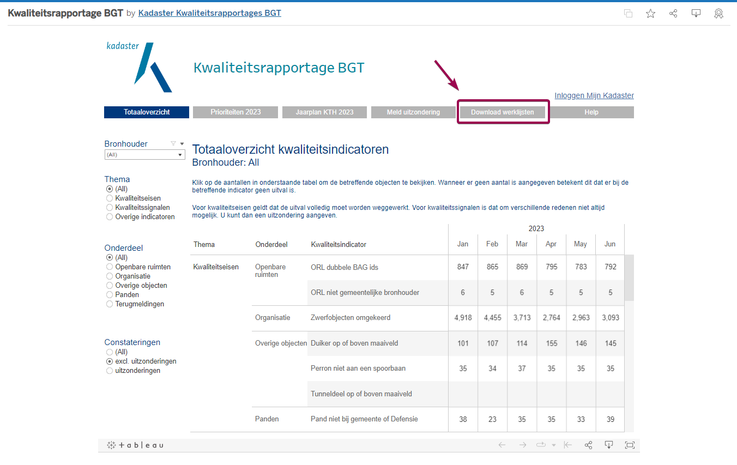Enter full screen with the bottom toolbar icon
The image size is (737, 465).
pos(630,445)
